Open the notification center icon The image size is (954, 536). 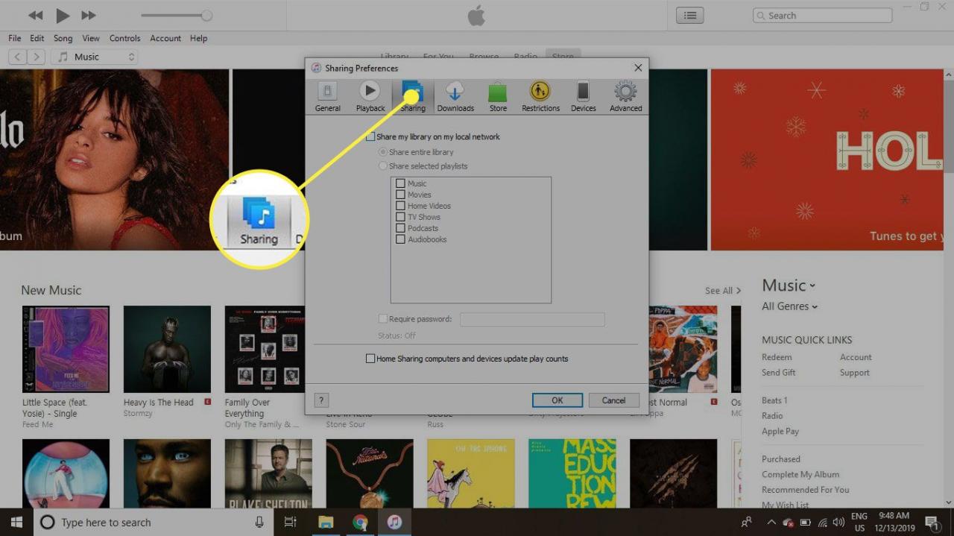click(x=932, y=522)
